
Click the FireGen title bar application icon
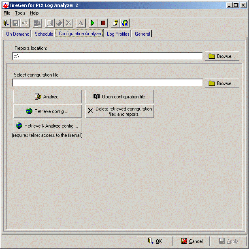tap(6, 5)
